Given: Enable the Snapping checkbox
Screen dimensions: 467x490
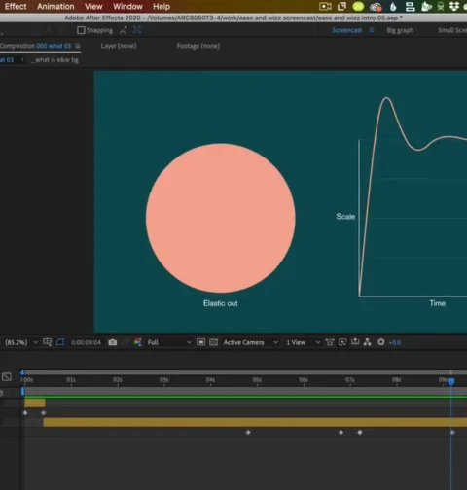Looking at the screenshot, I should pos(81,30).
